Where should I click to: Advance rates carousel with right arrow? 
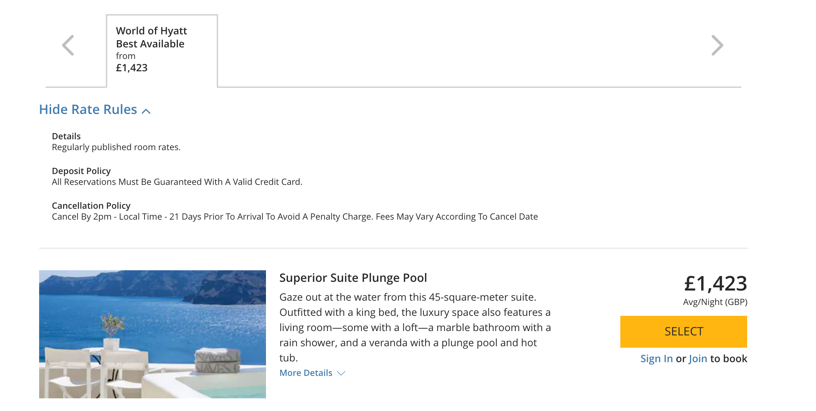[x=717, y=45]
